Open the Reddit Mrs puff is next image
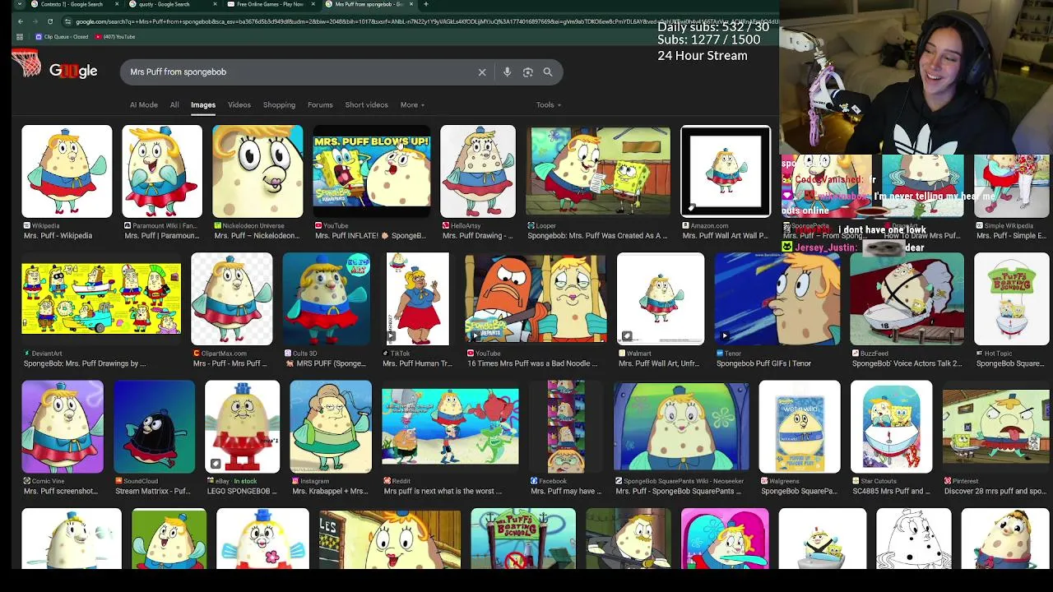The height and width of the screenshot is (592, 1053). point(450,427)
